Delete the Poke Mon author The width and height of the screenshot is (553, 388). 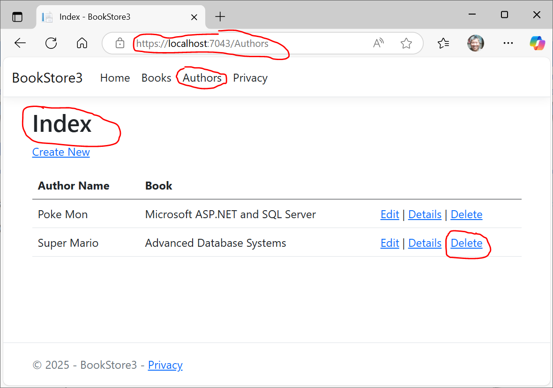(x=466, y=214)
